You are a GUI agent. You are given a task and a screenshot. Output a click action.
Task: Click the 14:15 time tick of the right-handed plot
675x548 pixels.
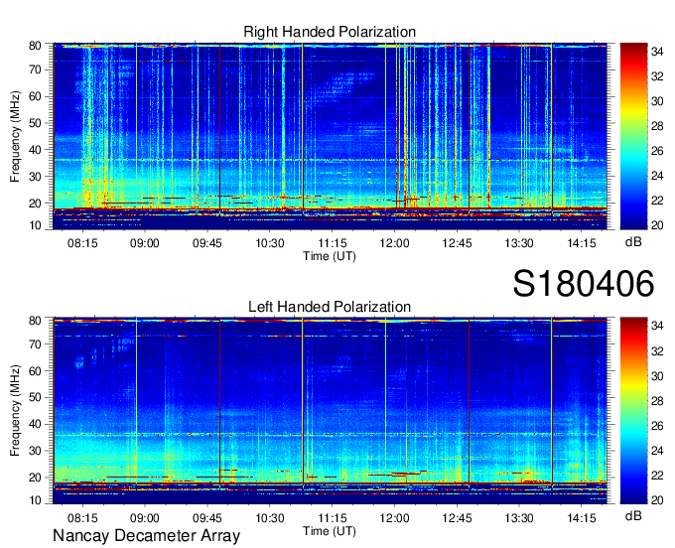pyautogui.click(x=582, y=243)
